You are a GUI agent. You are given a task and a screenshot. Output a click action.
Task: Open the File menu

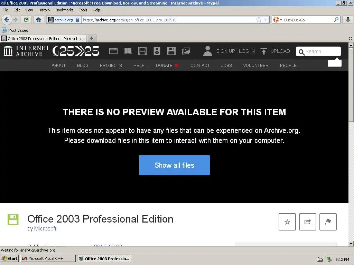5,10
